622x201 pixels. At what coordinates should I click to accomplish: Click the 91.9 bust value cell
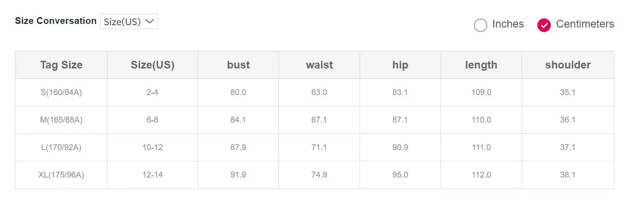(x=238, y=175)
